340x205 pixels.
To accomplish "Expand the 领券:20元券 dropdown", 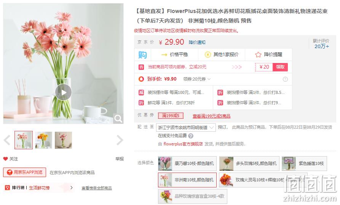I will pyautogui.click(x=197, y=79).
